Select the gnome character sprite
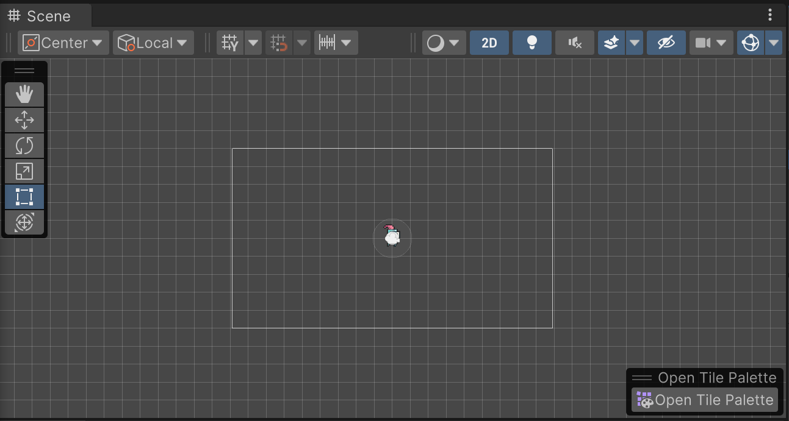This screenshot has width=789, height=421. point(392,236)
